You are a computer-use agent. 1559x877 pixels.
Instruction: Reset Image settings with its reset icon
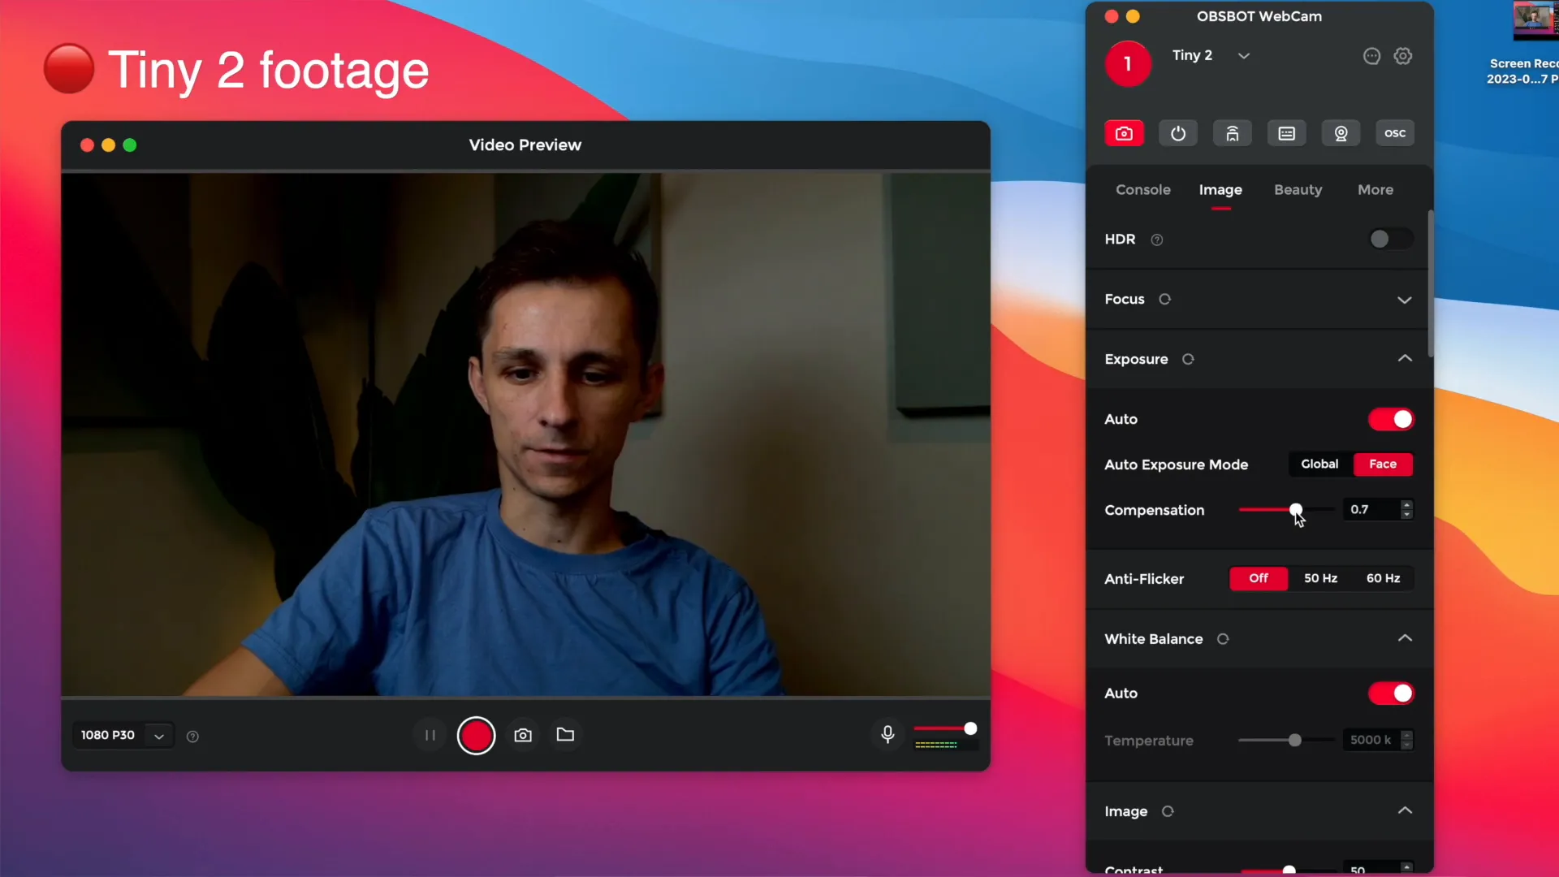(x=1168, y=811)
